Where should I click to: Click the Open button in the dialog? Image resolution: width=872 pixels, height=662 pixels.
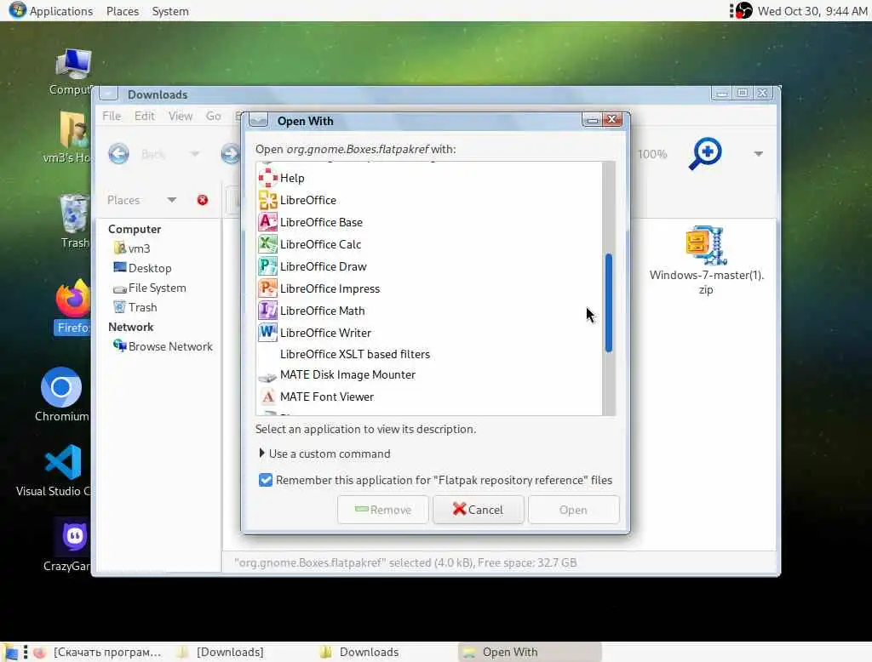point(573,510)
